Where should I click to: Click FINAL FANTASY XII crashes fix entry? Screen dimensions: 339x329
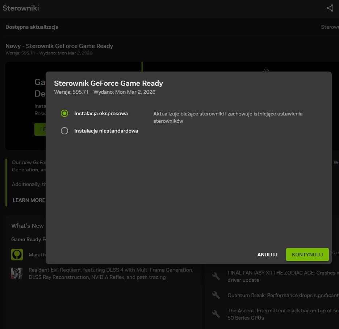[x=283, y=276]
